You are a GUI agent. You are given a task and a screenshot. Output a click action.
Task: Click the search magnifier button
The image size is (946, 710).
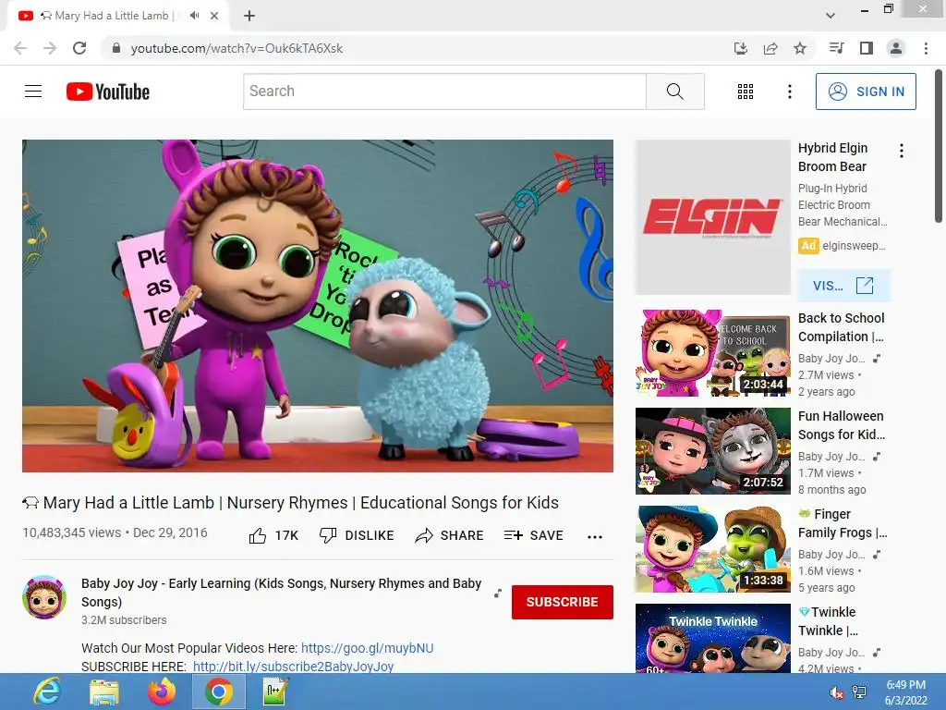(675, 92)
